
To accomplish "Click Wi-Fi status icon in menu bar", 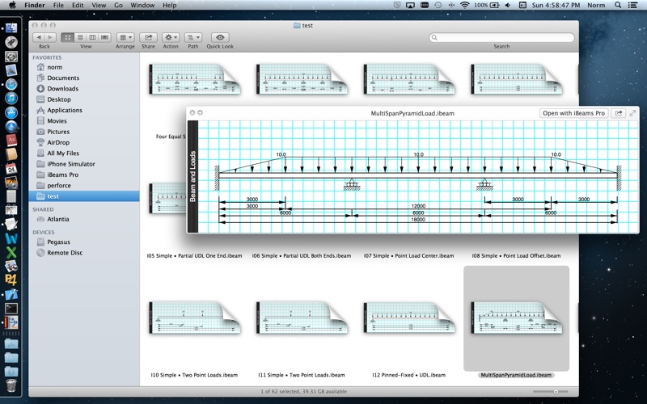I will [465, 5].
